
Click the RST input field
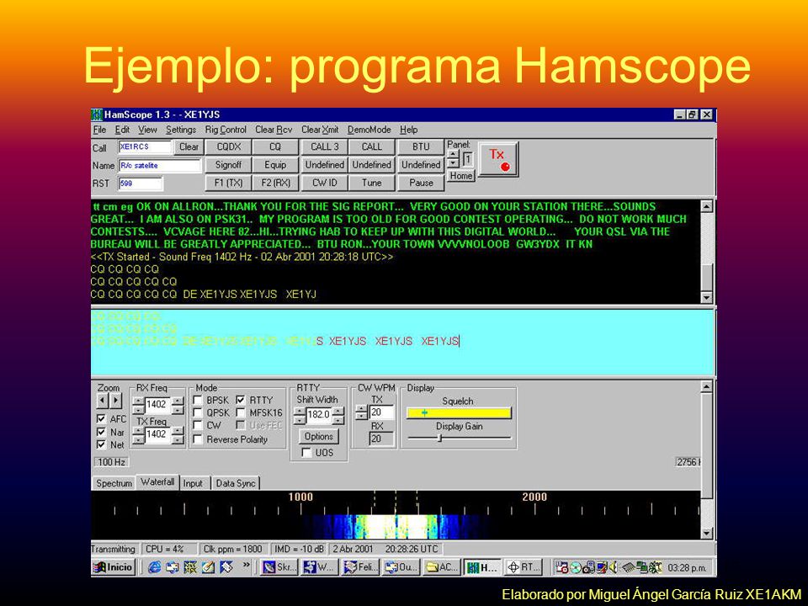(141, 183)
